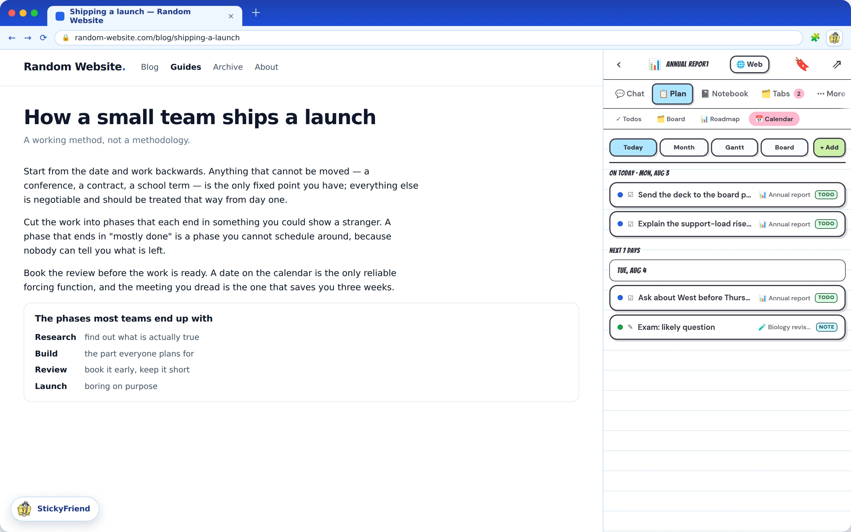The height and width of the screenshot is (532, 851).
Task: Click the Tue, Aug 4 day header
Action: (x=727, y=270)
